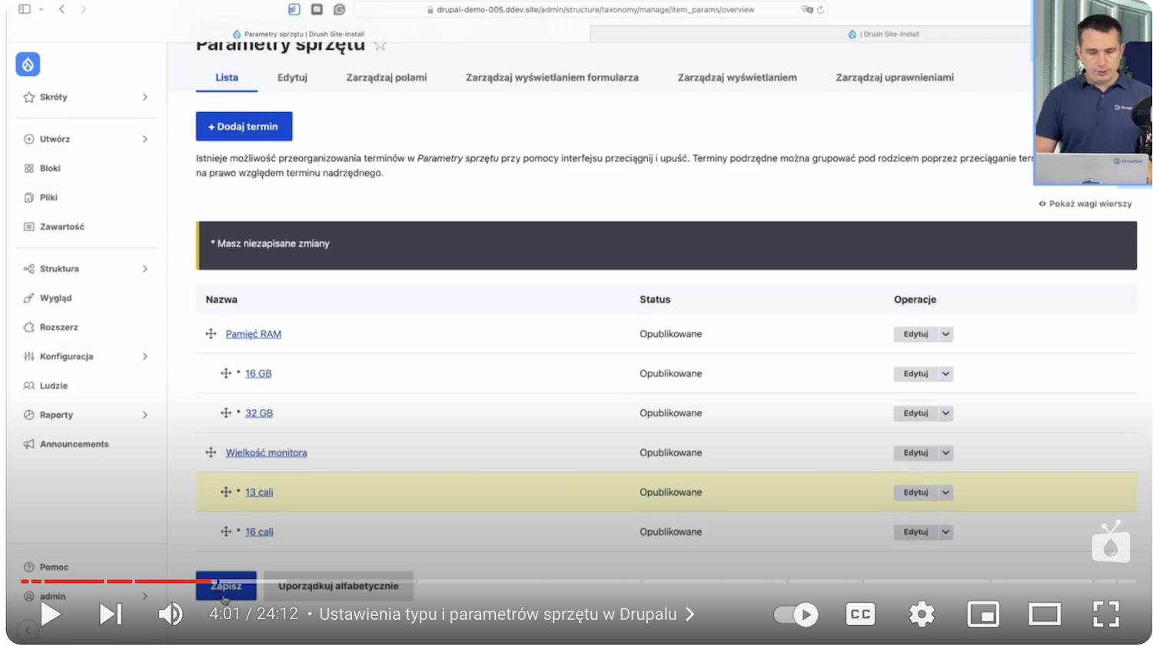Click the Struktura hierarchy icon
1153x646 pixels.
click(28, 269)
